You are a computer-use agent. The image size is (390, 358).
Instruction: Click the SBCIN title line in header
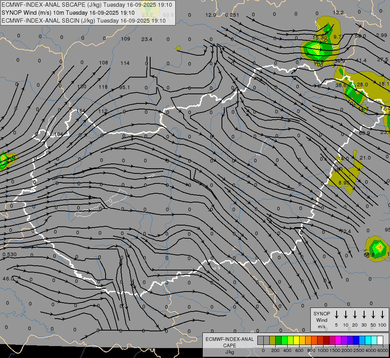coord(84,21)
